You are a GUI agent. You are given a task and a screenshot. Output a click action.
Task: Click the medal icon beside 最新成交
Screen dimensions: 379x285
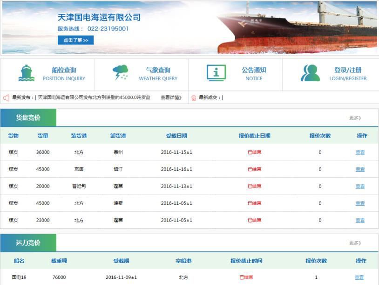(194, 98)
